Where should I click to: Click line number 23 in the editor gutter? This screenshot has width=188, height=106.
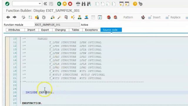(15, 85)
